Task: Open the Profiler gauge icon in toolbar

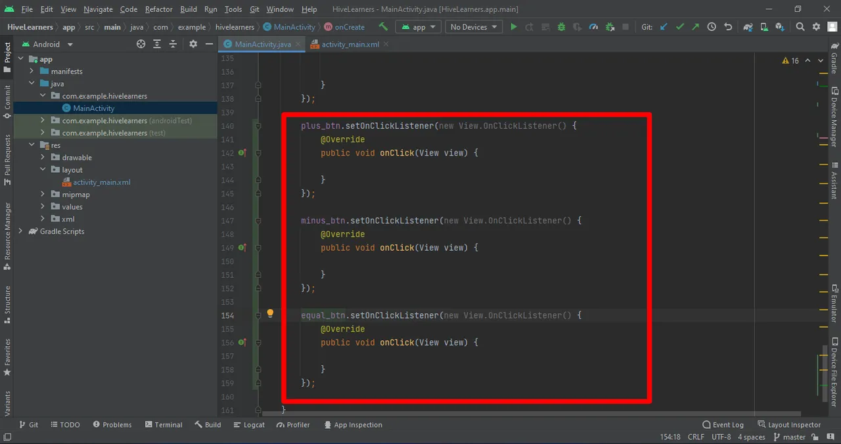Action: point(594,27)
